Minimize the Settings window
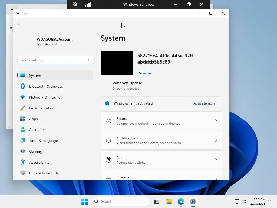 click(x=198, y=13)
